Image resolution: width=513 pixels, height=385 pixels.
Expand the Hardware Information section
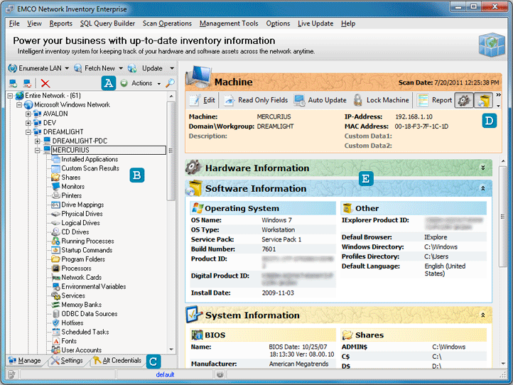(x=483, y=168)
